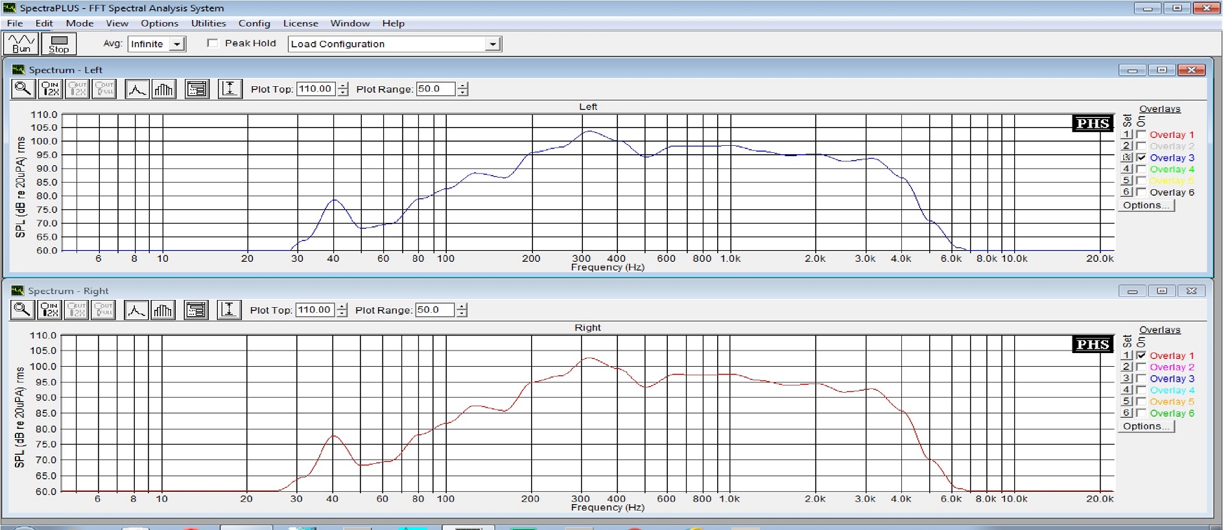Image resolution: width=1232 pixels, height=530 pixels.
Task: Click Zoom In 2X in Spectrum Left toolbar
Action: 50,89
